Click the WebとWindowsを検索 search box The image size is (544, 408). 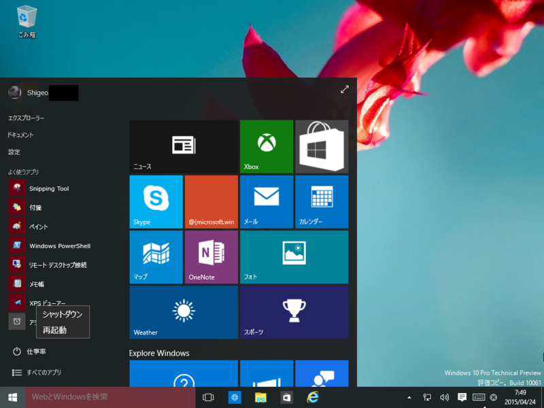(102, 397)
